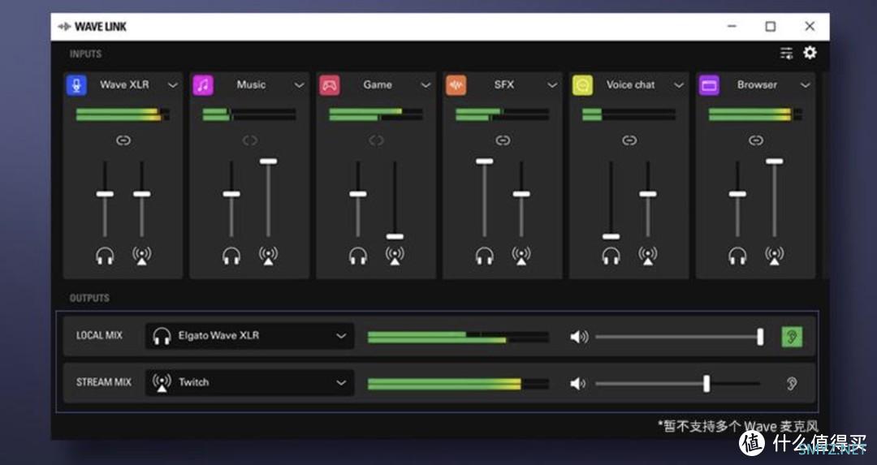Viewport: 877px width, 465px height.
Task: Expand the Browser channel dropdown
Action: click(x=805, y=85)
